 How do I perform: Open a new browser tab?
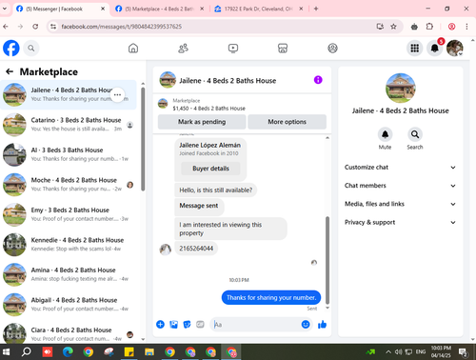316,9
